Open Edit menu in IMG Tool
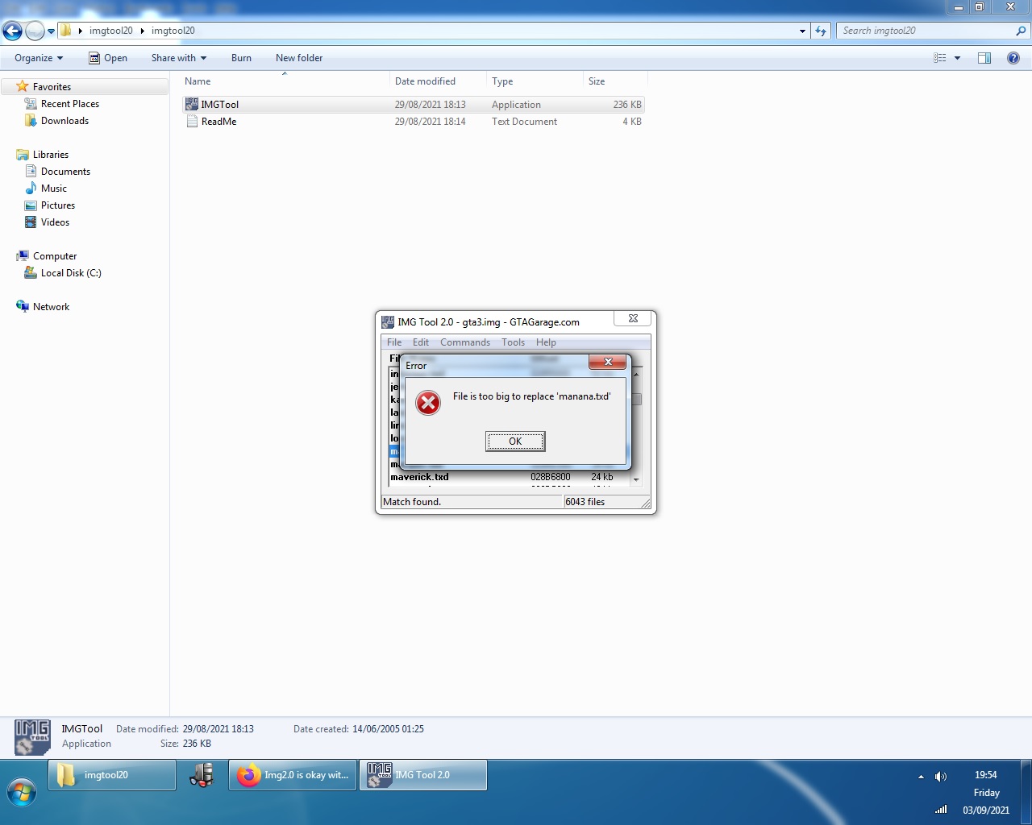 point(421,342)
